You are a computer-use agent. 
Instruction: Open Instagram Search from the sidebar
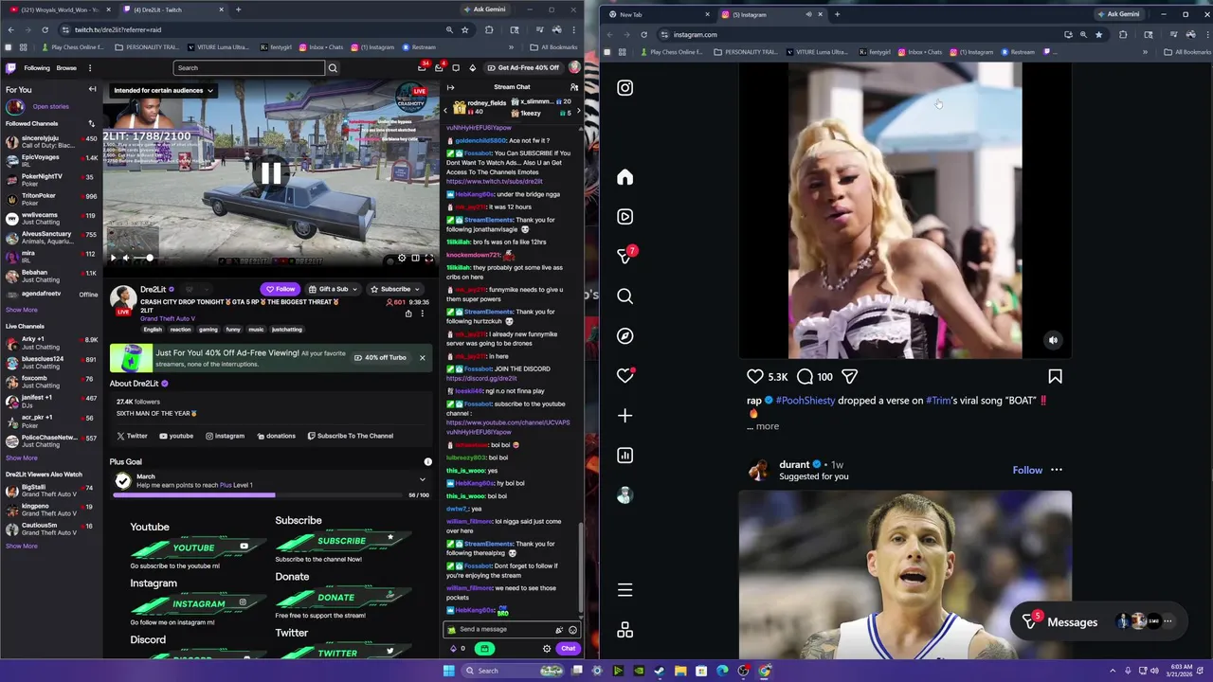click(625, 296)
